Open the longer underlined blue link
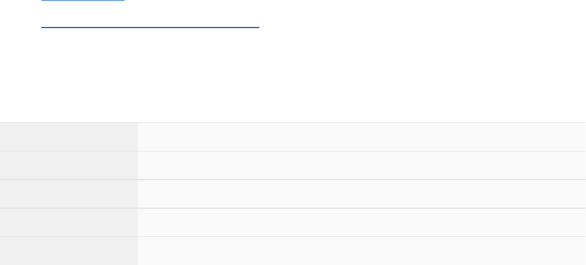586x265 pixels. [x=150, y=26]
